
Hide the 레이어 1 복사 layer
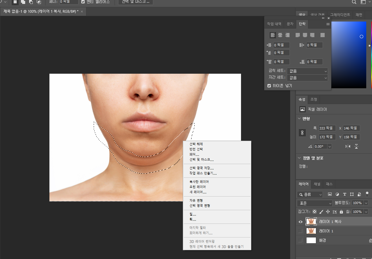point(300,222)
